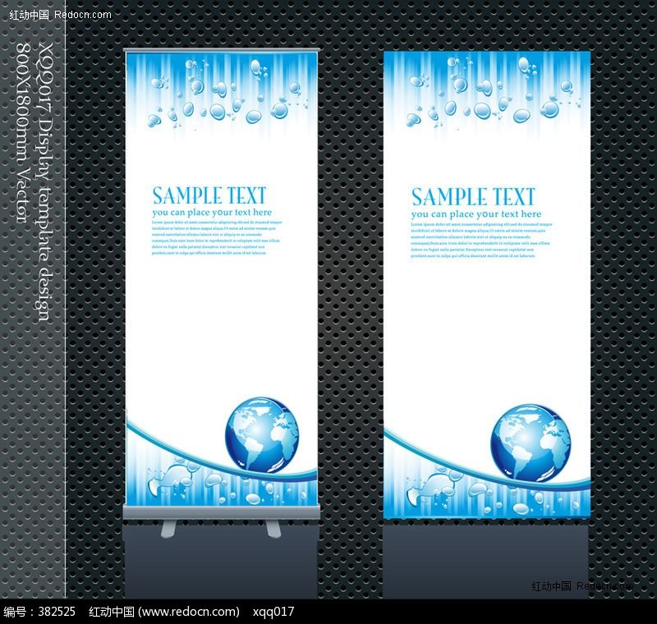Image resolution: width=657 pixels, height=624 pixels.
Task: Click the SAMPLE TEXT heading on the left banner
Action: pyautogui.click(x=209, y=195)
